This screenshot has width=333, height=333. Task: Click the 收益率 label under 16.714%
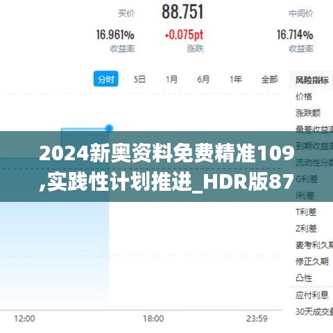point(301,49)
